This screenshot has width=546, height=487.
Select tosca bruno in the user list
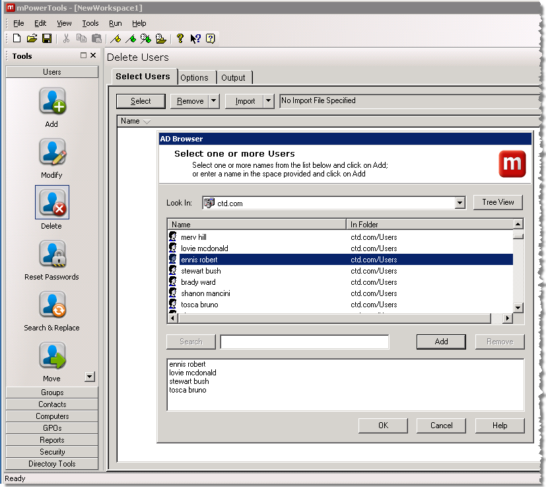tap(340, 305)
